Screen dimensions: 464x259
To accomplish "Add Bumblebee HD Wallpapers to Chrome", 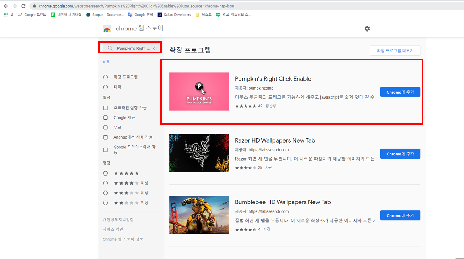I will click(400, 215).
